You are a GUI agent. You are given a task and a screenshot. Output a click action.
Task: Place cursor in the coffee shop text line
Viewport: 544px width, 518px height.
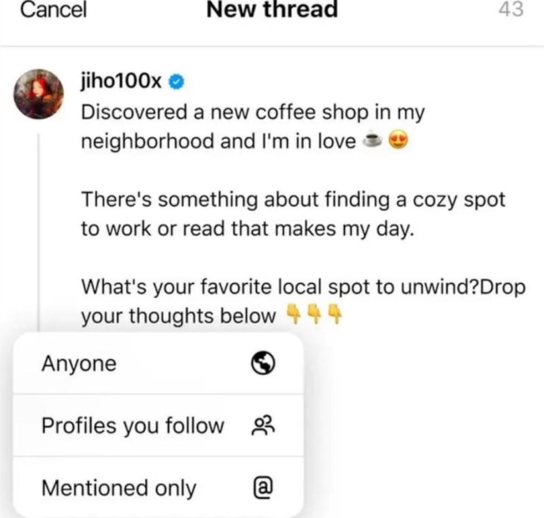click(252, 113)
